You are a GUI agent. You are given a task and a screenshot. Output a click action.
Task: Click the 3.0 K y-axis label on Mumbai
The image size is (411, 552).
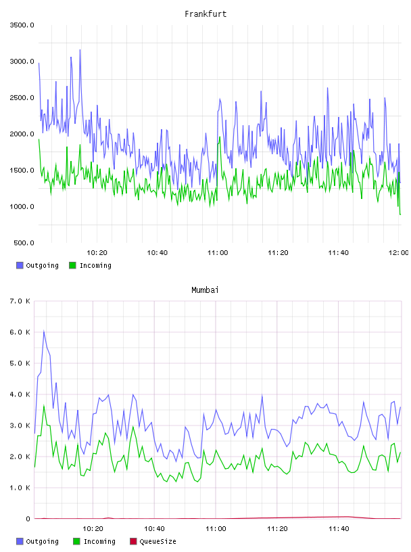coord(20,425)
